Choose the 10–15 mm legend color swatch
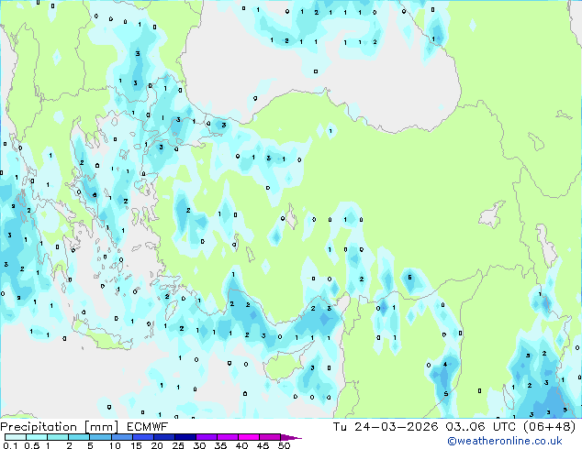The height and width of the screenshot is (449, 582). coord(121,437)
